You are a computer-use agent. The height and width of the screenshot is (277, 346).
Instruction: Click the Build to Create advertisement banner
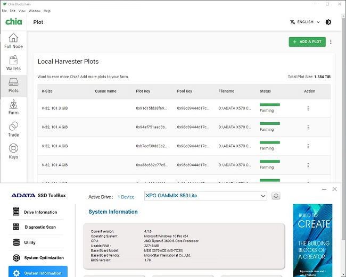point(312,239)
